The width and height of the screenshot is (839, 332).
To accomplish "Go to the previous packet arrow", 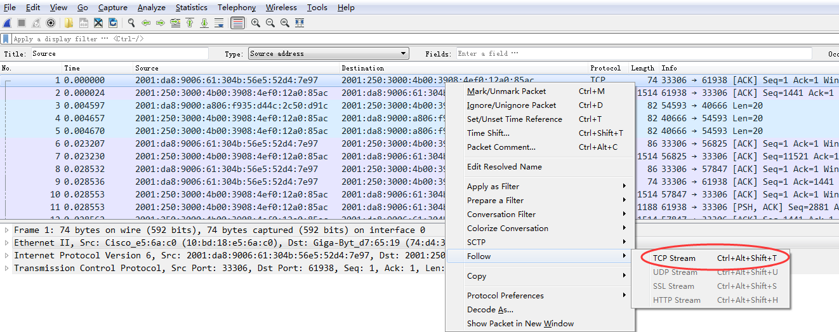I will pos(146,23).
